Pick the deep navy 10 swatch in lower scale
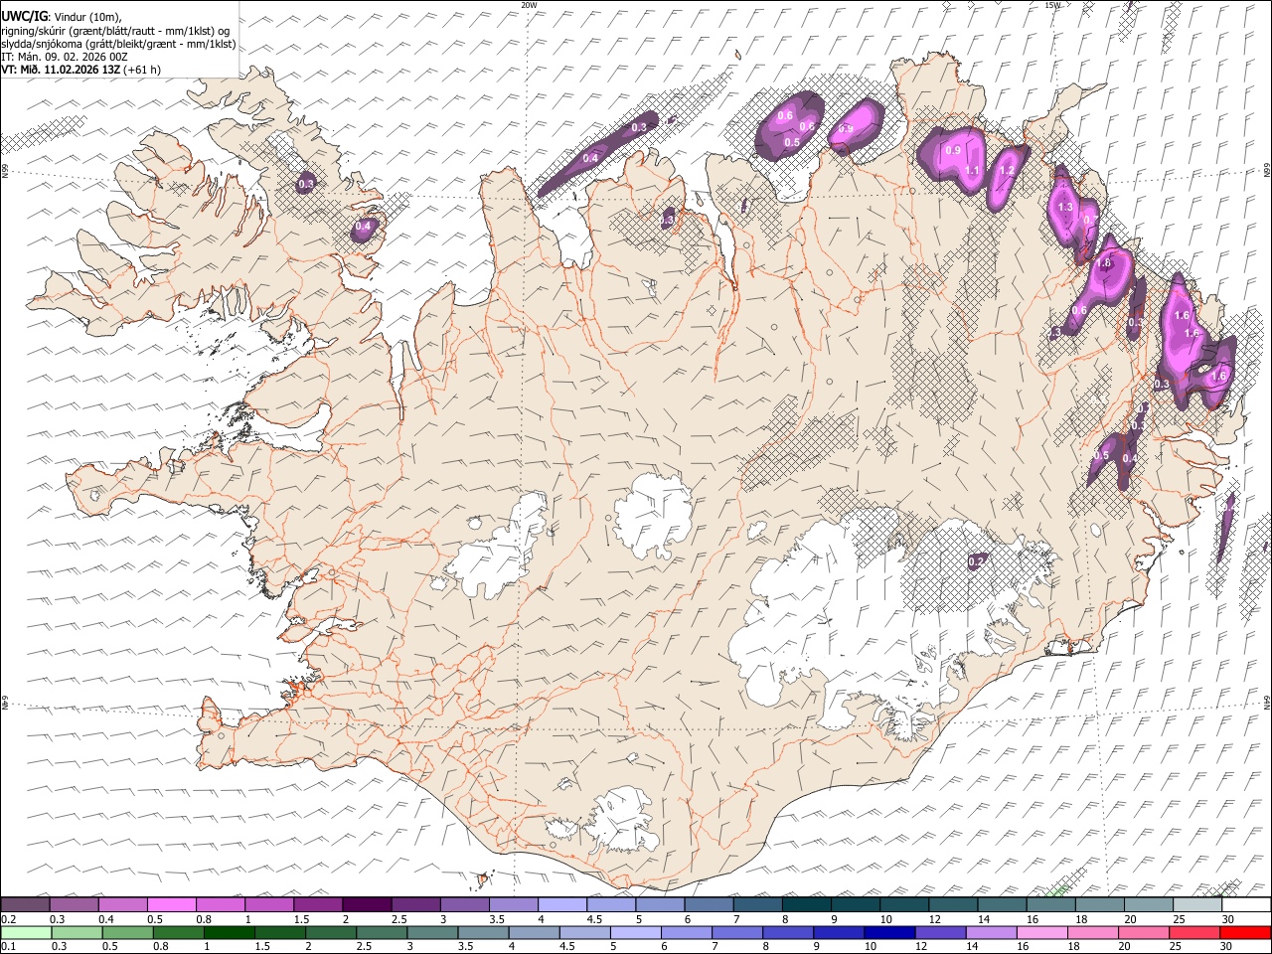The width and height of the screenshot is (1272, 954). click(x=889, y=932)
